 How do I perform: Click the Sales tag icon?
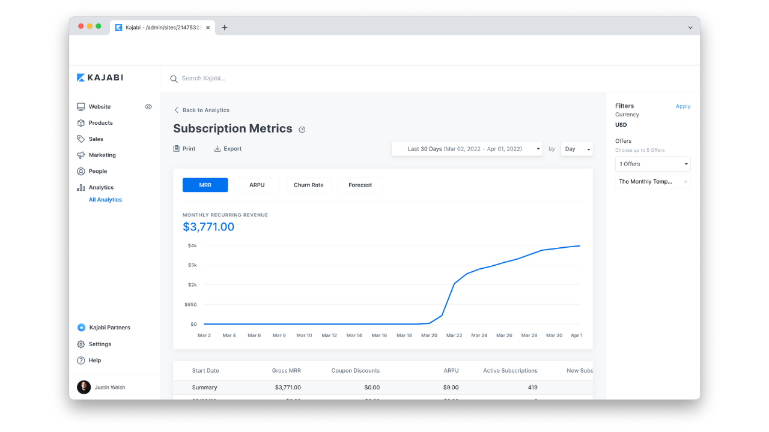pyautogui.click(x=81, y=139)
